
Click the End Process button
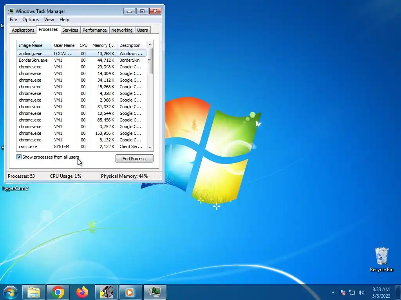134,159
